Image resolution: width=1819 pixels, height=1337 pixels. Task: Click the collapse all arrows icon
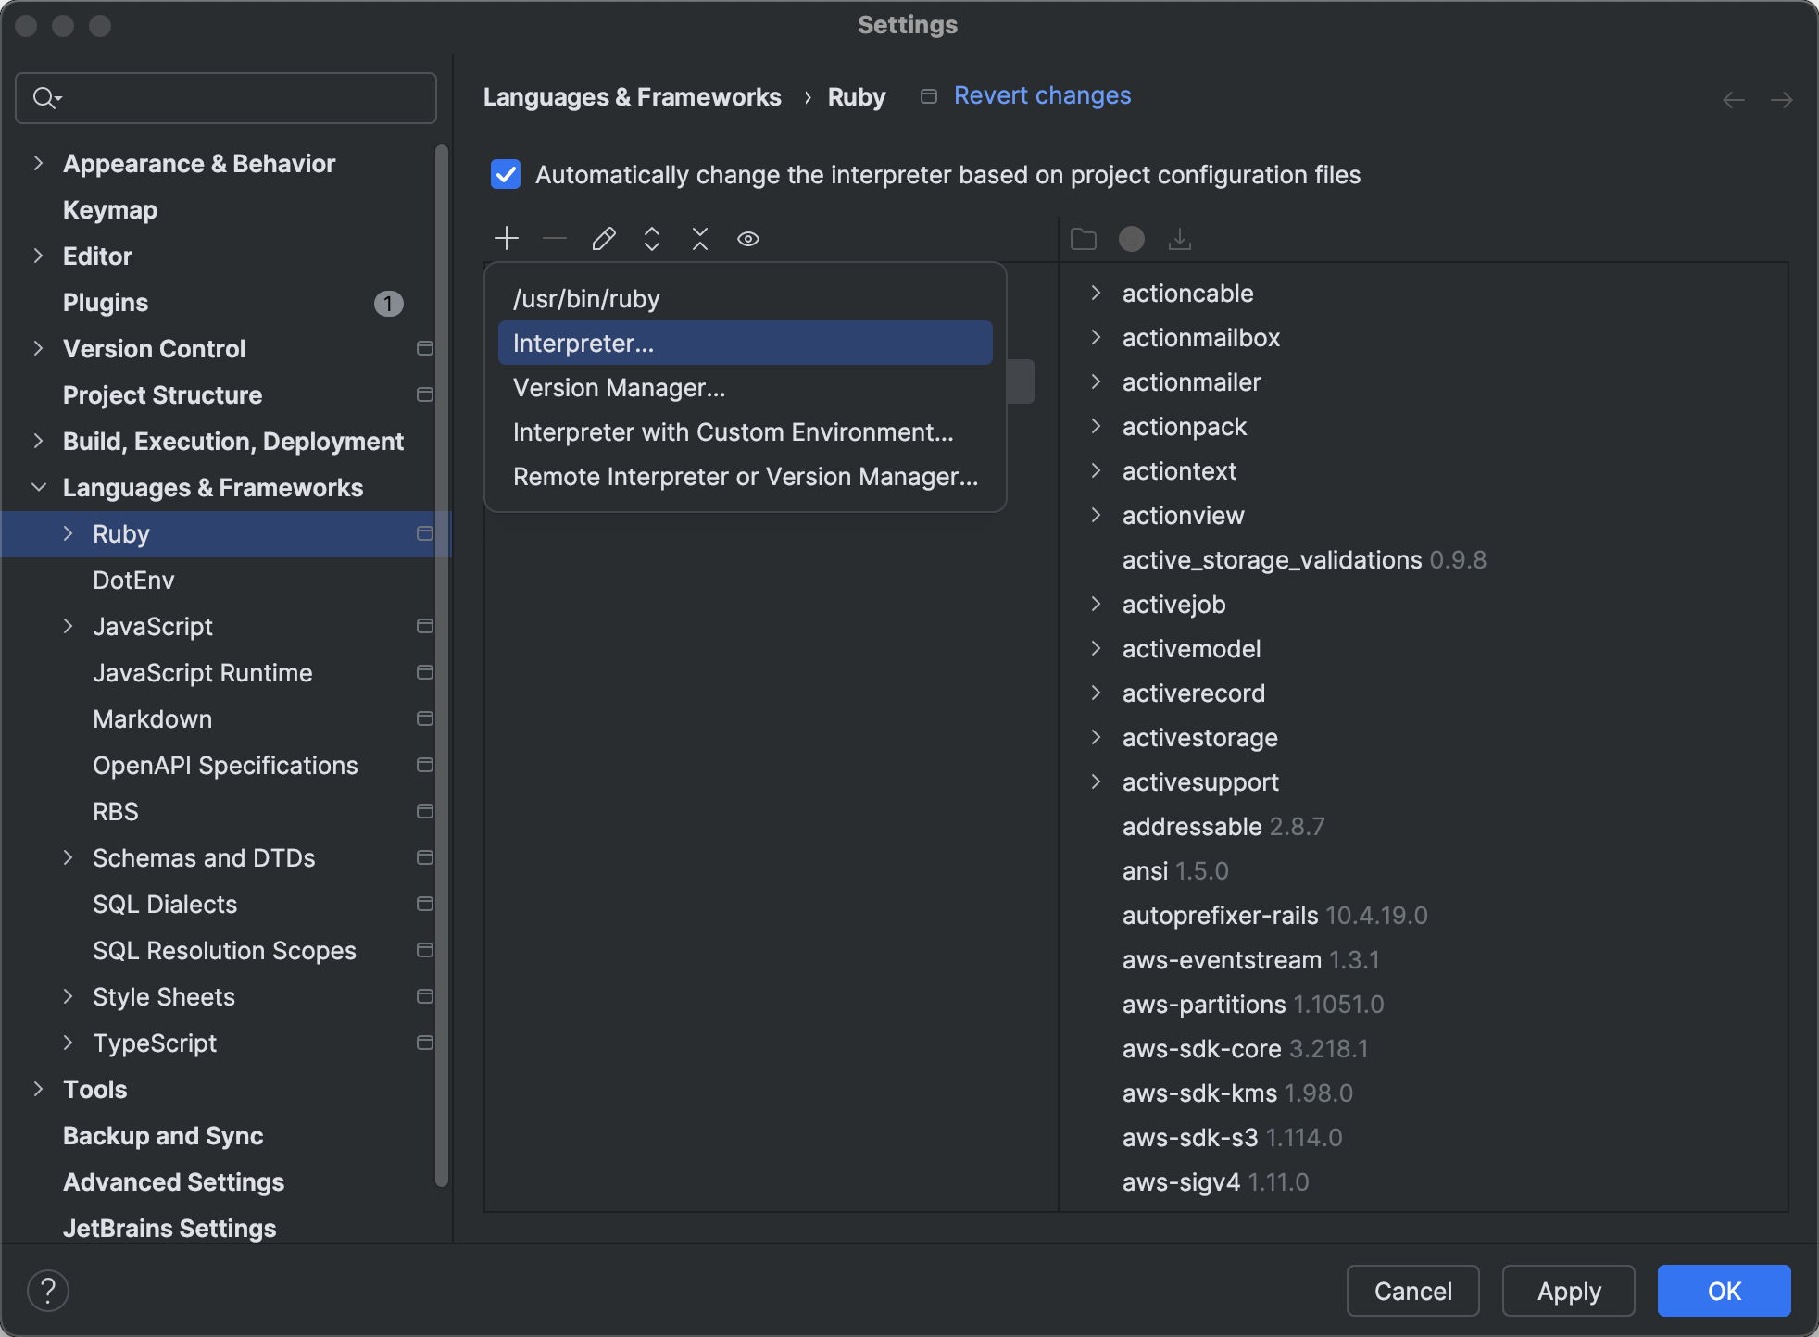click(700, 239)
